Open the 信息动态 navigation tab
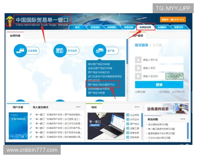197x158 pixels. coord(95,27)
